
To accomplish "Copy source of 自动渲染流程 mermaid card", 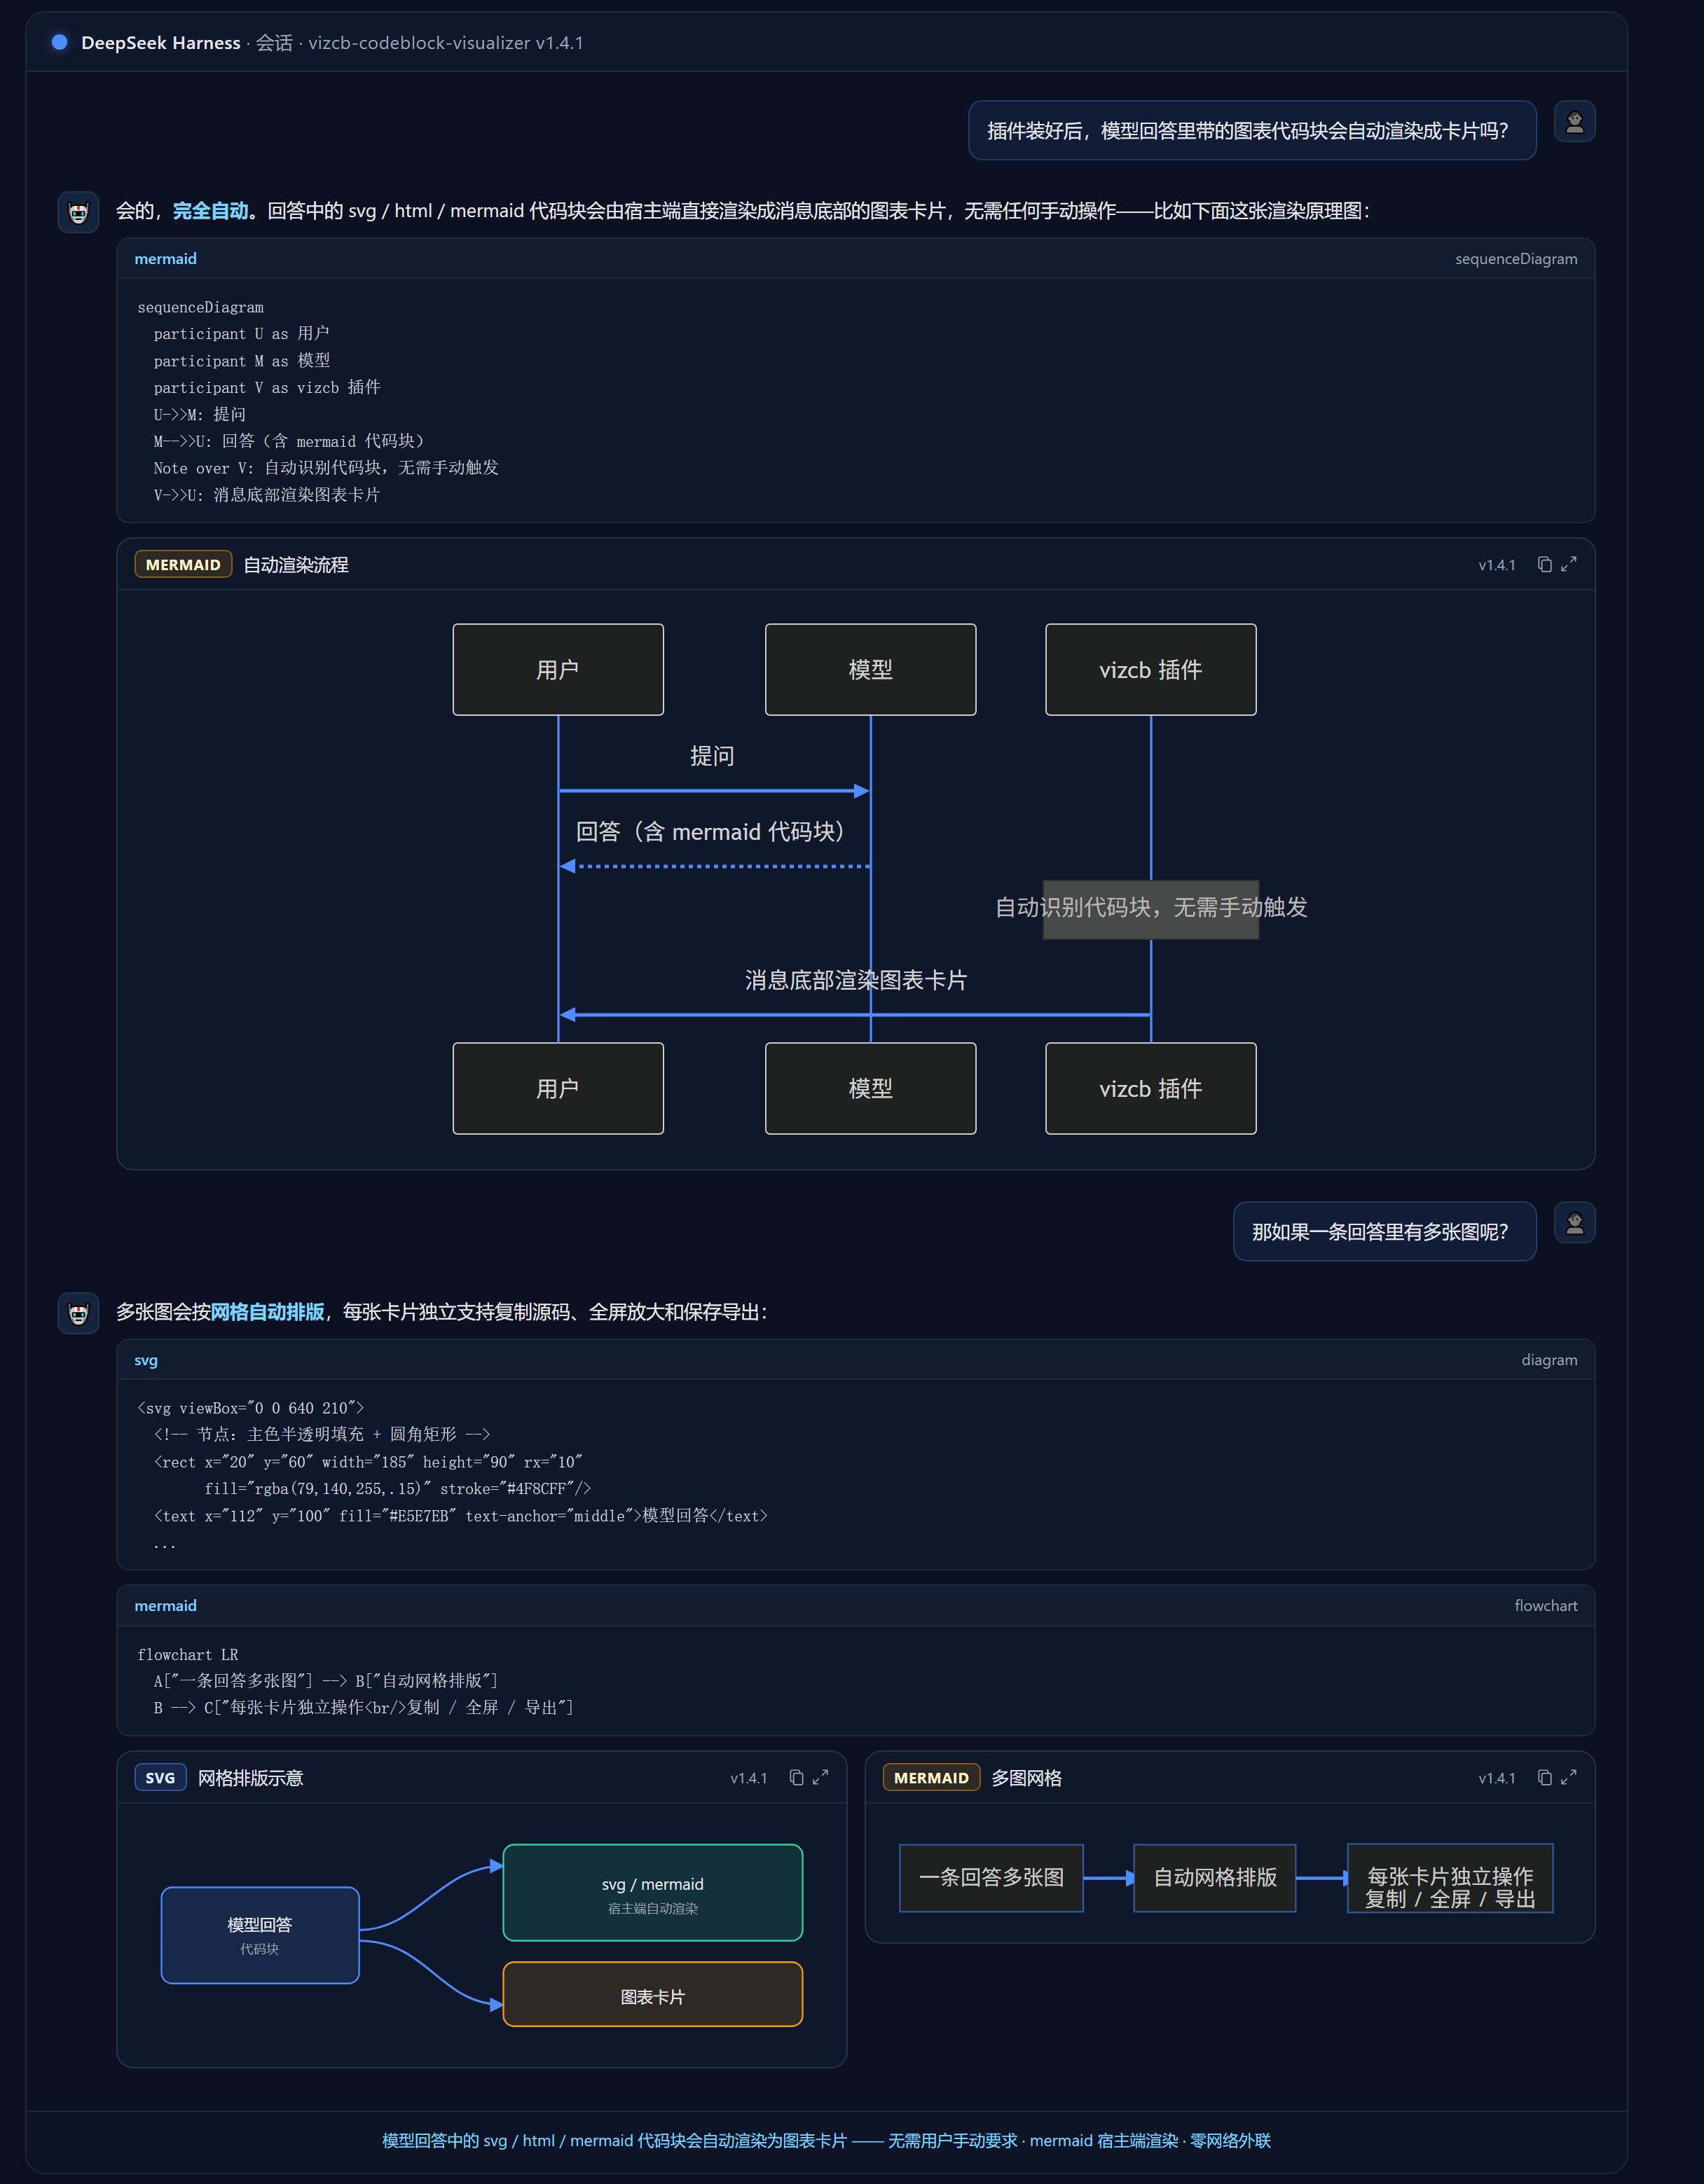I will (x=1544, y=564).
